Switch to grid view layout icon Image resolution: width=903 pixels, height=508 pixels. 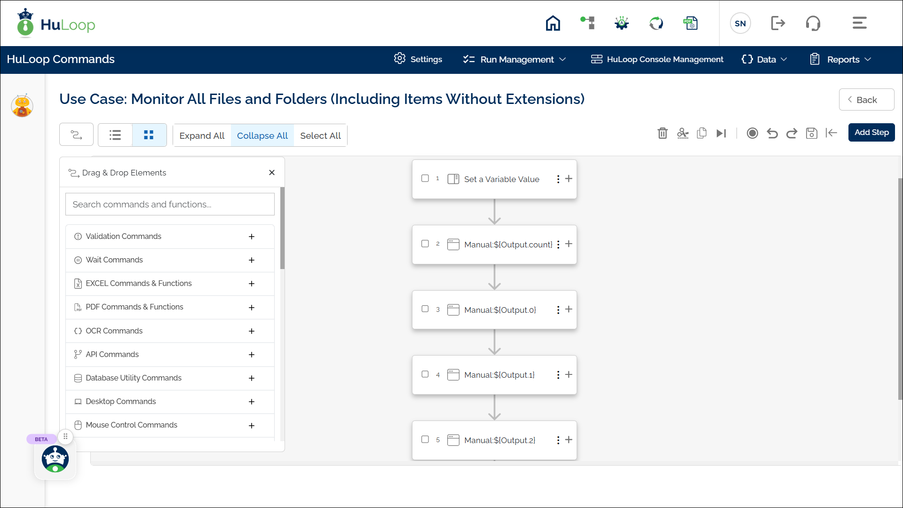pyautogui.click(x=149, y=135)
